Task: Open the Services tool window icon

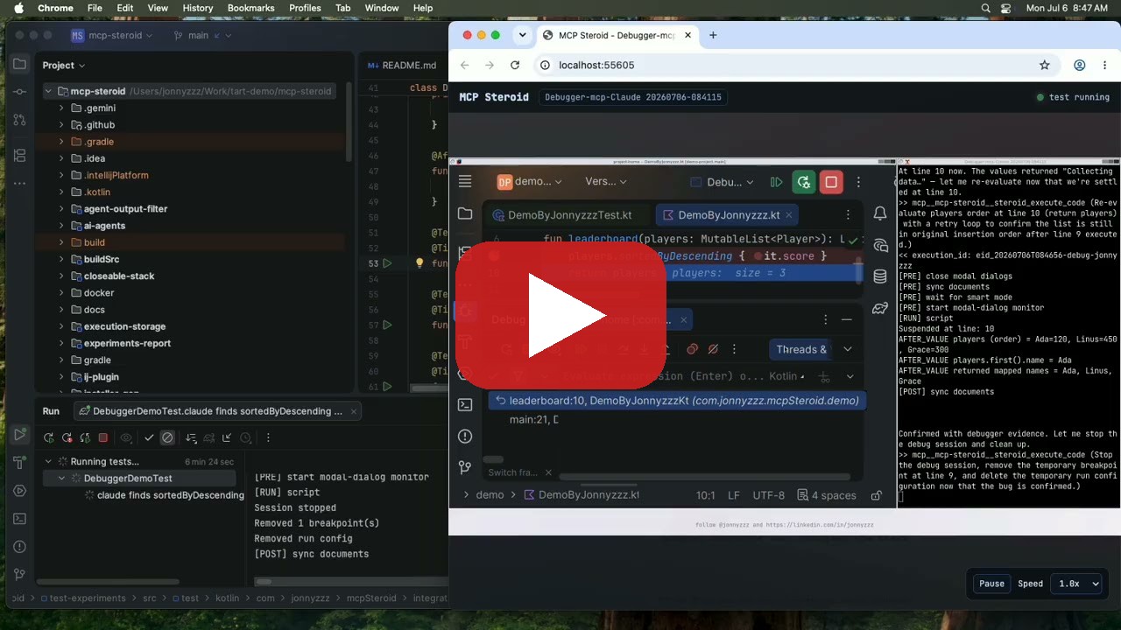Action: (19, 490)
